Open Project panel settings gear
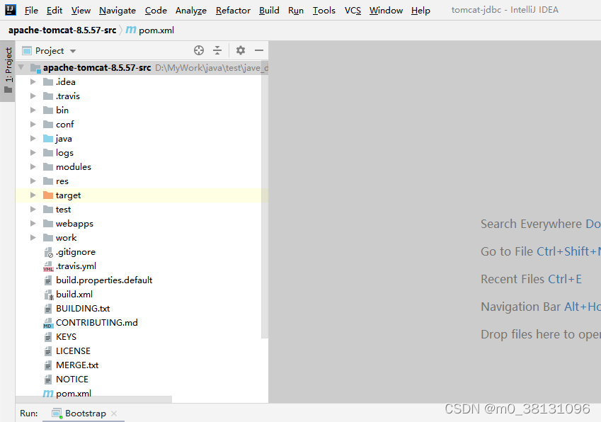The image size is (601, 422). coord(240,50)
